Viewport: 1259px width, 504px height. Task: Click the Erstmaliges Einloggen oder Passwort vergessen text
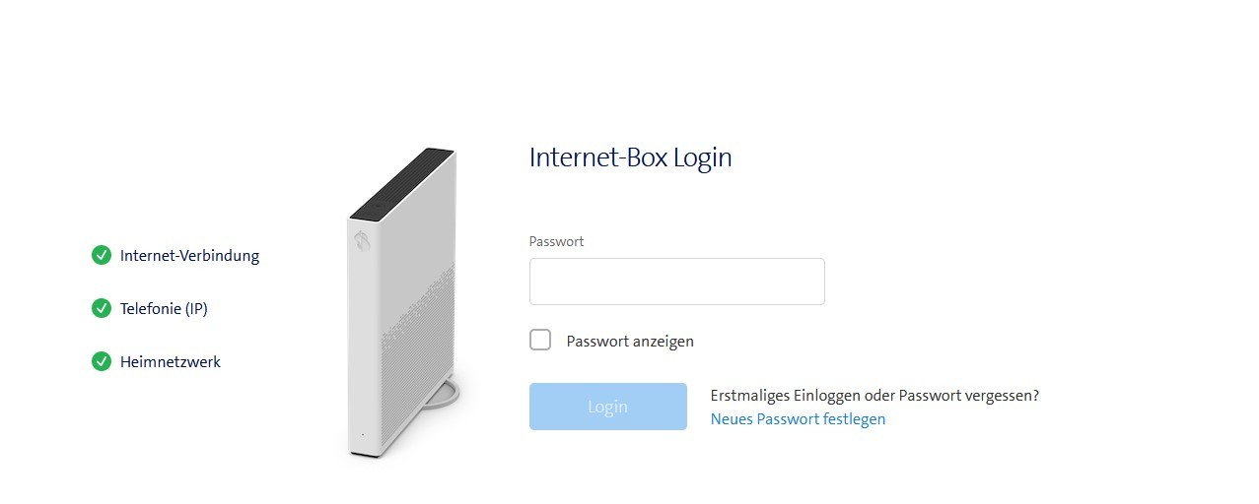coord(874,396)
